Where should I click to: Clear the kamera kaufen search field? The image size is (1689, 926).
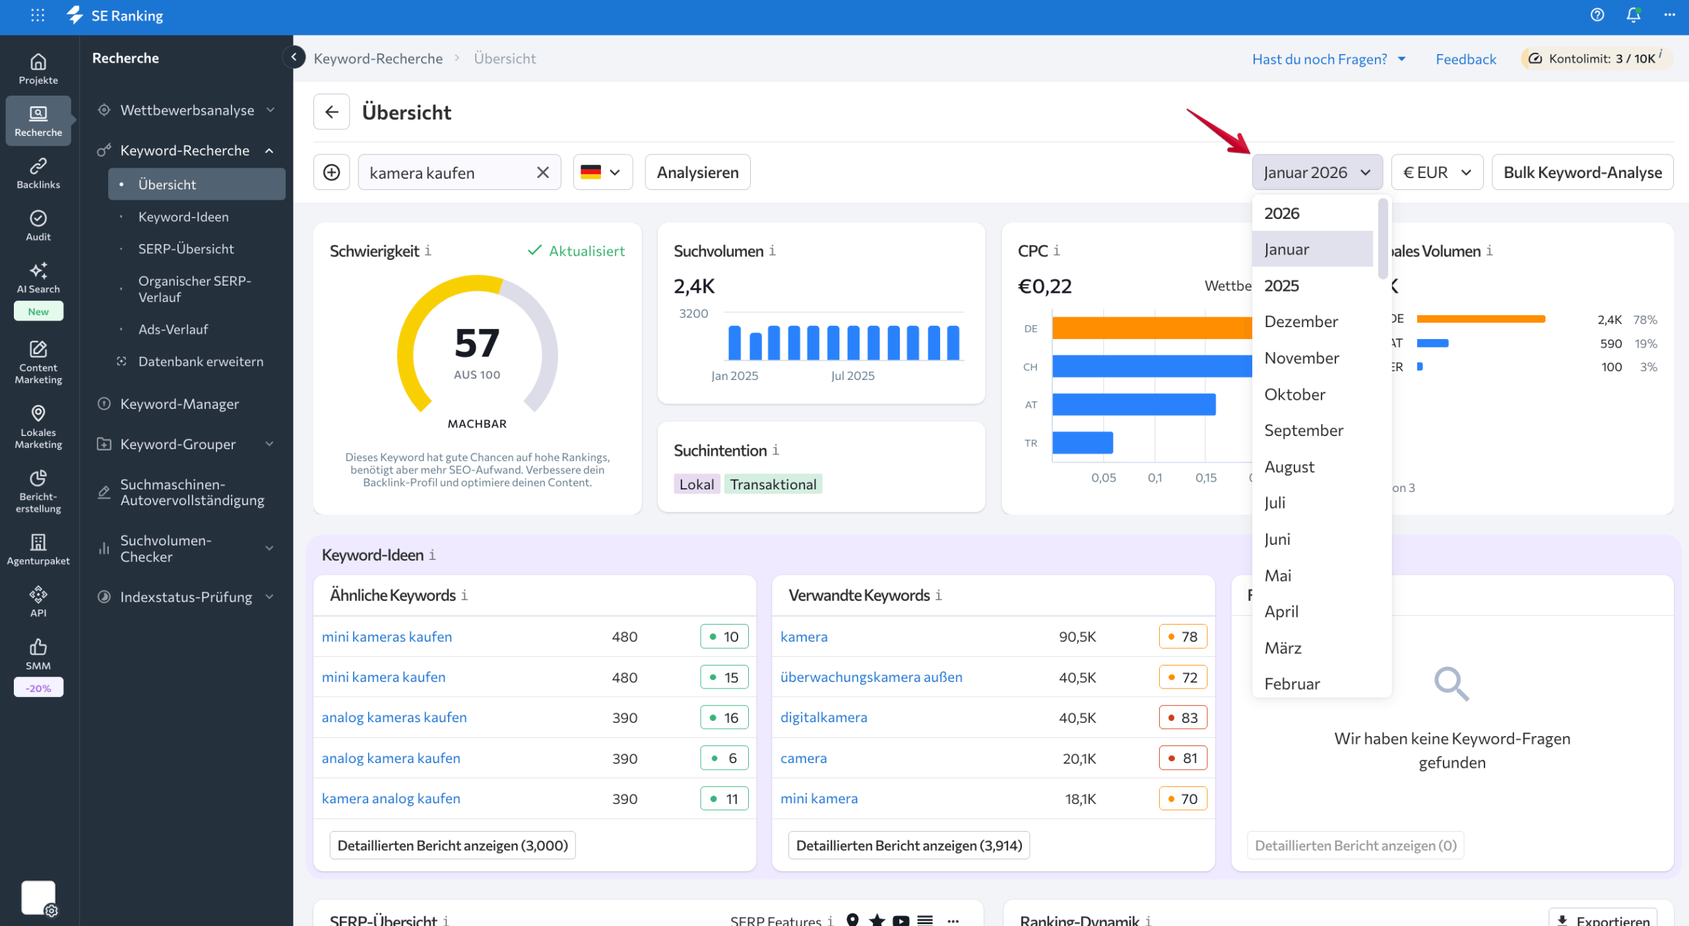(x=543, y=172)
